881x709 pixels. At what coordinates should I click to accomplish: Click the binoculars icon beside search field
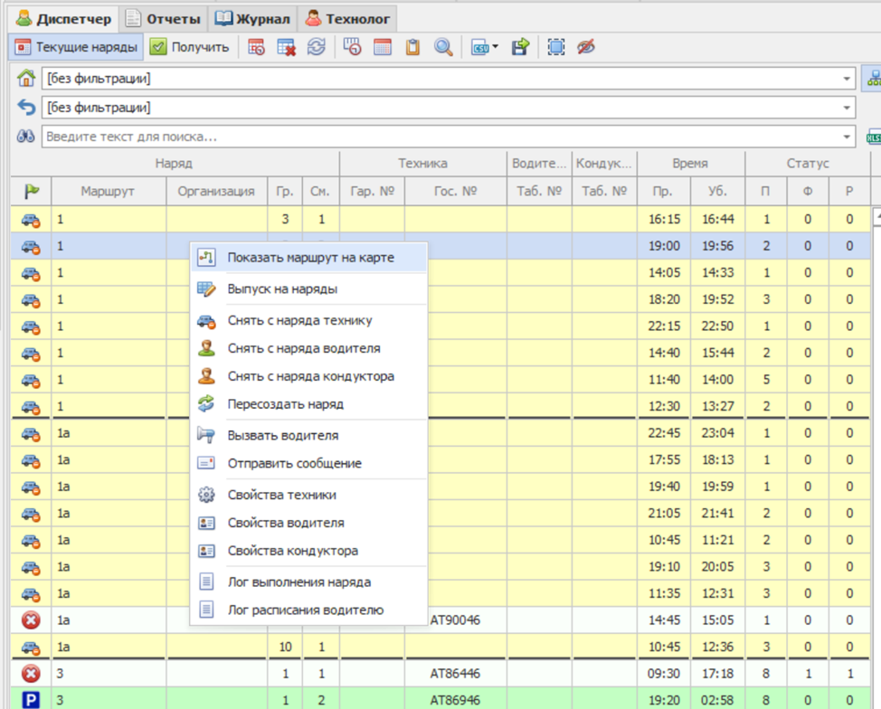[x=26, y=137]
